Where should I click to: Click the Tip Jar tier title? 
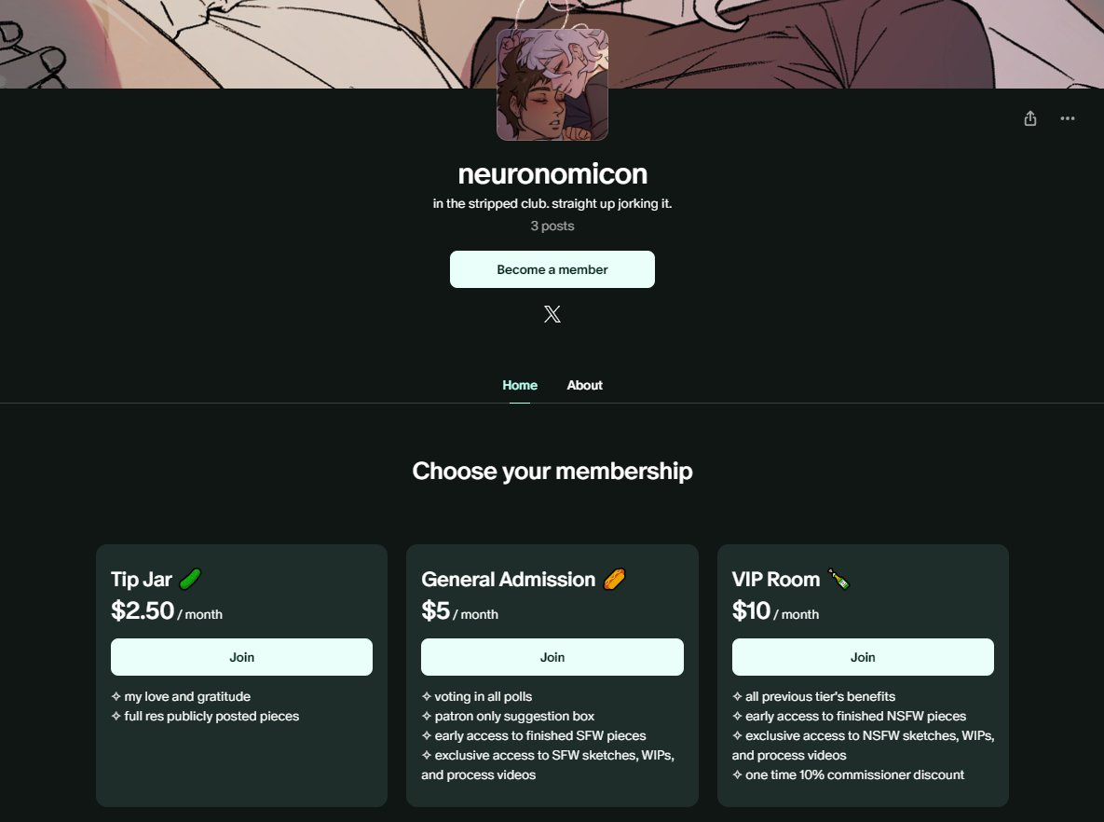tap(142, 580)
